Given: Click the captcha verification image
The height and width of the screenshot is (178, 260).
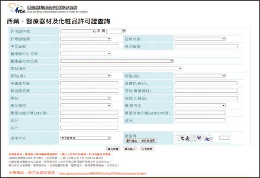Looking at the screenshot, I should click(x=195, y=138).
